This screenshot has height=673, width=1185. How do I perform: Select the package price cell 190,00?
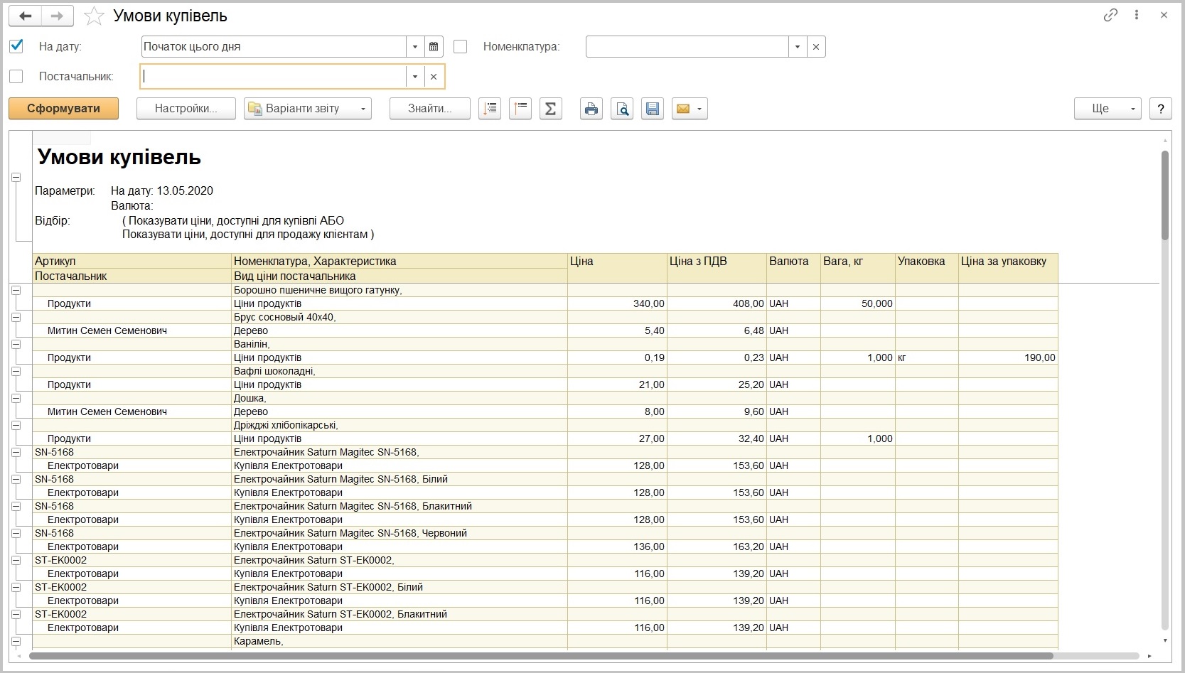pyautogui.click(x=1008, y=357)
